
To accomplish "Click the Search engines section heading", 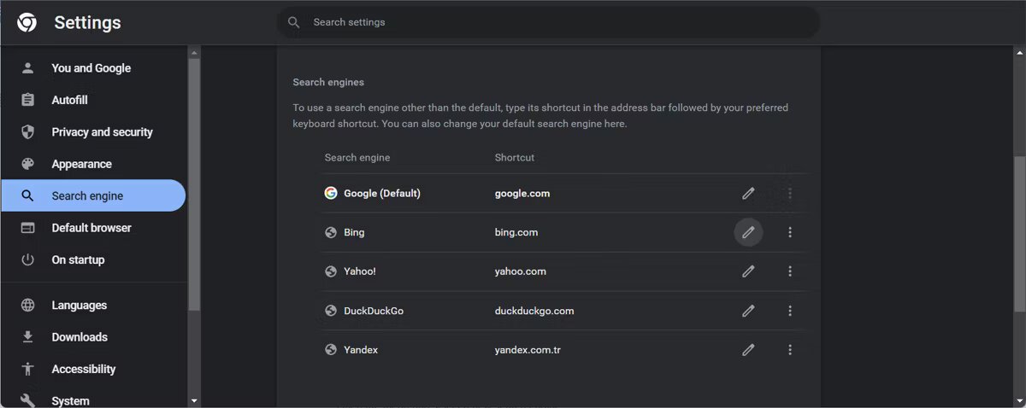I will point(328,83).
